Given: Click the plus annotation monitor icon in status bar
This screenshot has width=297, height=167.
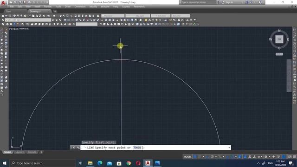Looking at the screenshot, I should [273, 157].
